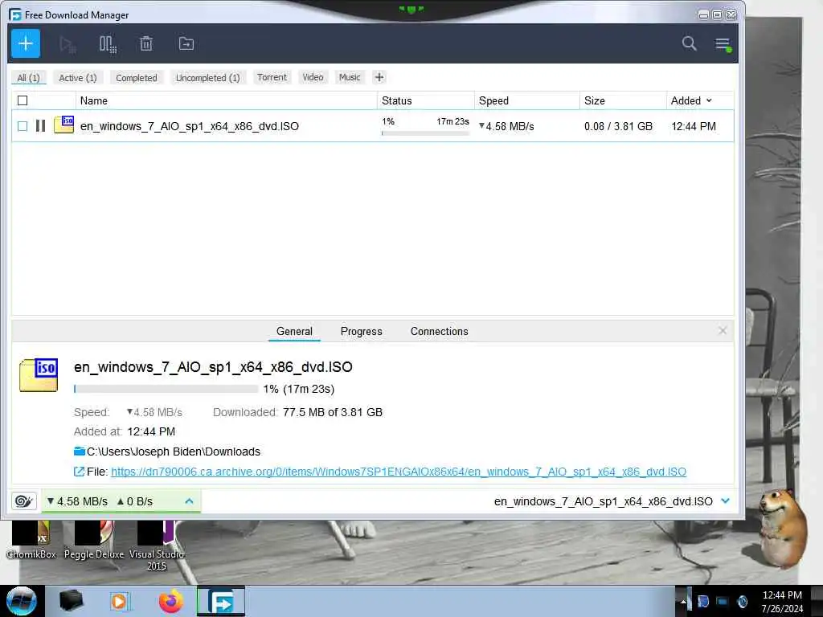Toggle snail mode speed icon
The width and height of the screenshot is (823, 617).
(24, 501)
